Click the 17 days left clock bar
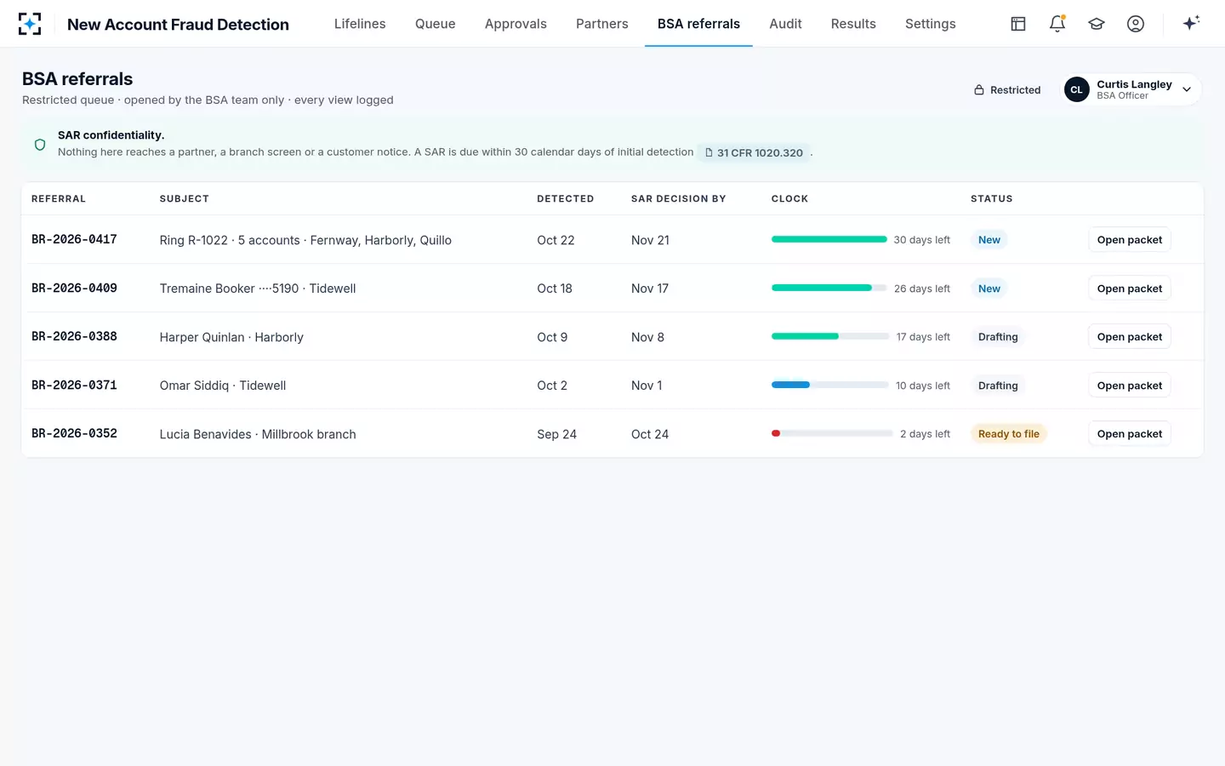1225x766 pixels. tap(830, 337)
